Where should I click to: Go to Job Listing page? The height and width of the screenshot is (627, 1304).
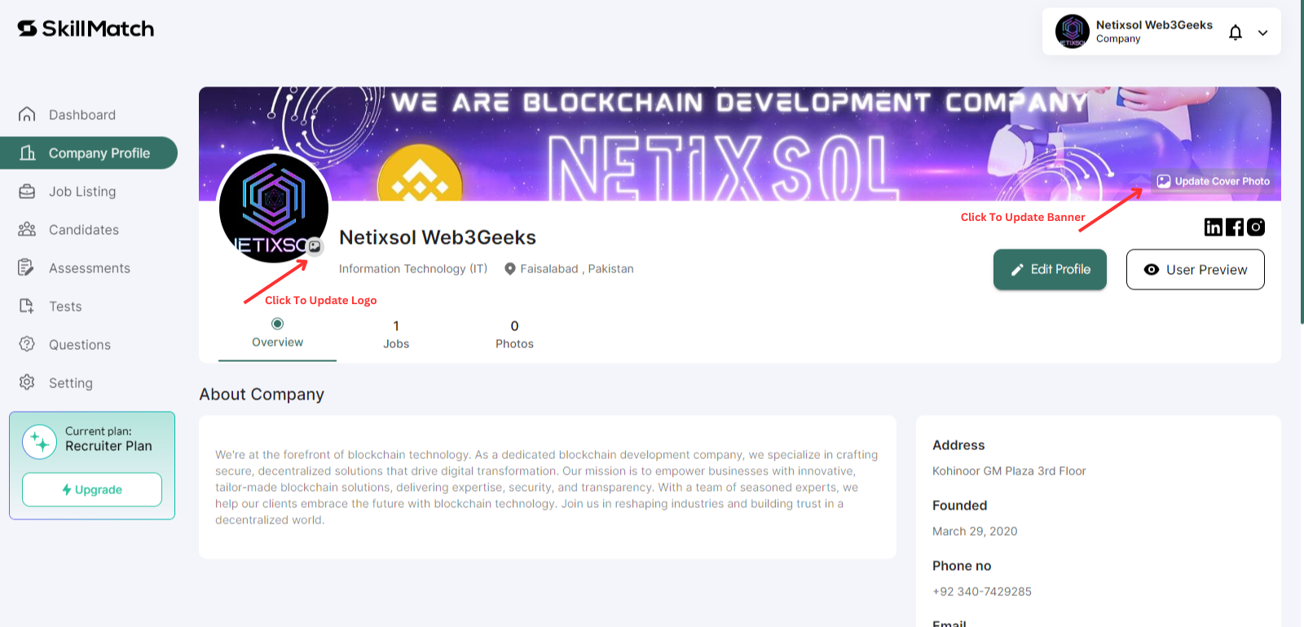click(x=81, y=192)
